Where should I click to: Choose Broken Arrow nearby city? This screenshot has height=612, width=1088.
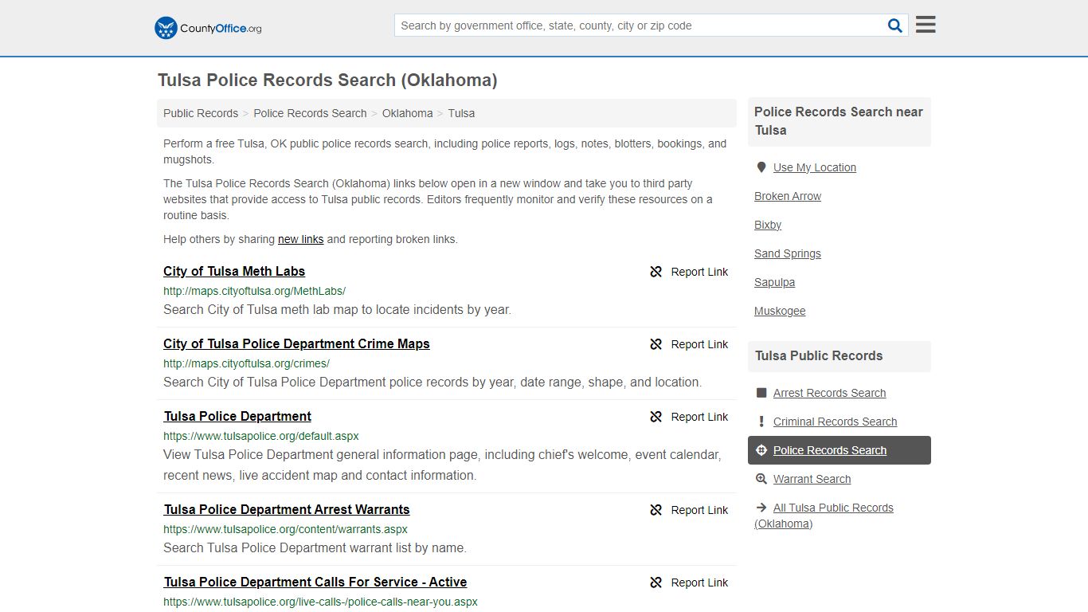788,196
